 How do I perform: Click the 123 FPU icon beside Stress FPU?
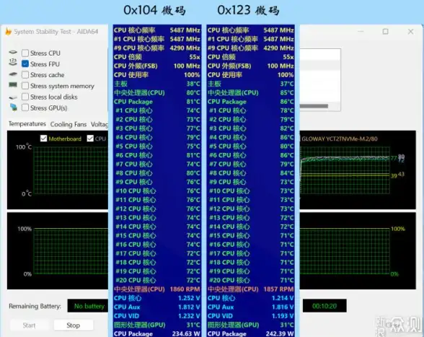[13, 62]
